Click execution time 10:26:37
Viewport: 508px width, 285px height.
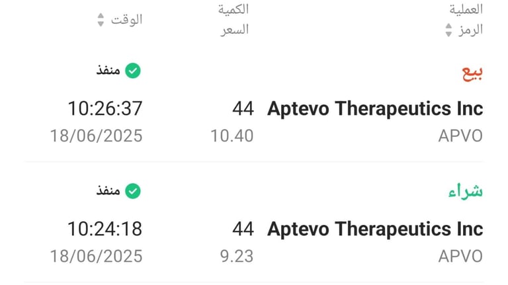pos(105,108)
